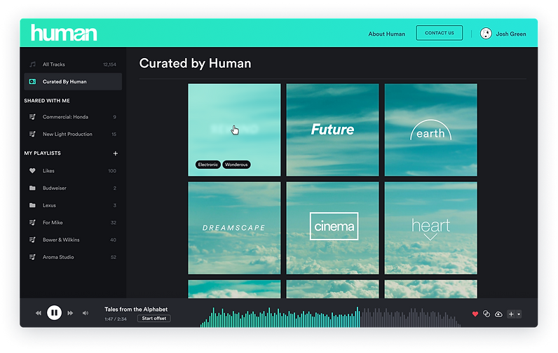
Task: Open the DREAMSCAPE collection tile
Action: click(234, 228)
